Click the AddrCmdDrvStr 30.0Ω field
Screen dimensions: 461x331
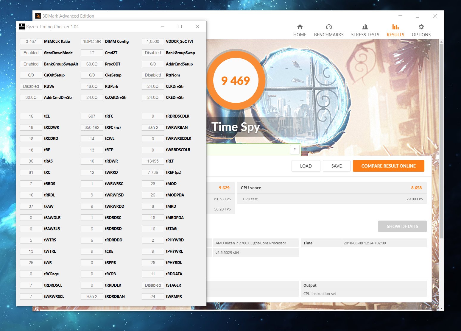31,97
